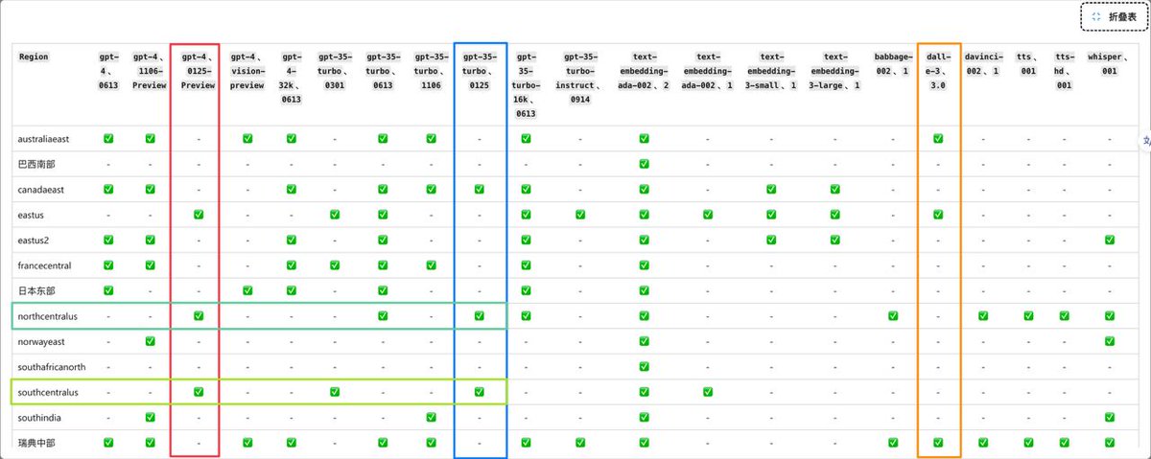
Task: Click francecentral checkmark under gpt-35-turbo 0301
Action: coord(336,265)
